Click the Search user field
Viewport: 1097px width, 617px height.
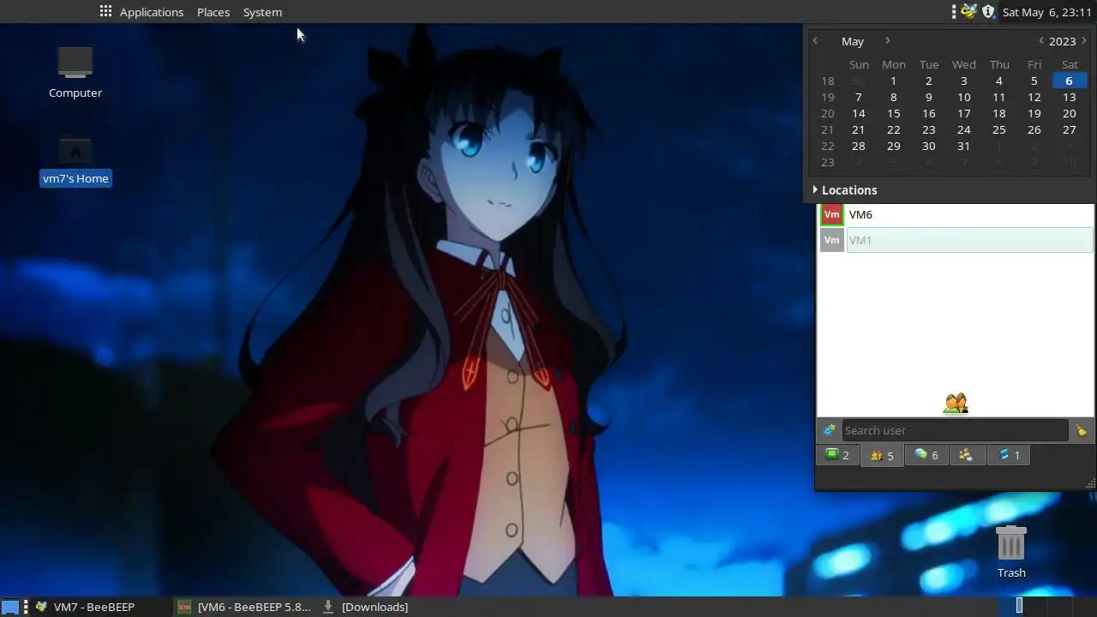tap(955, 430)
